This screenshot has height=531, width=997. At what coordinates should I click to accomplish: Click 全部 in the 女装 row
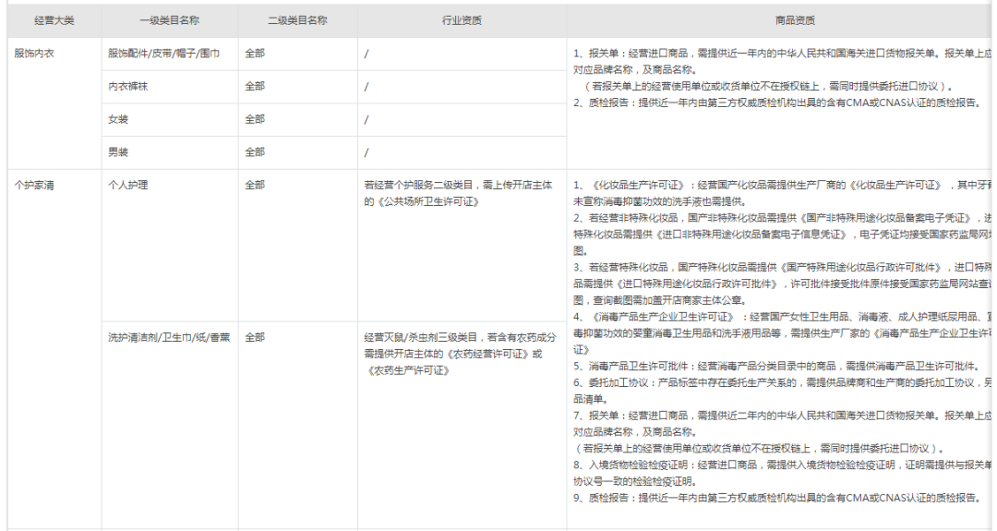[255, 119]
